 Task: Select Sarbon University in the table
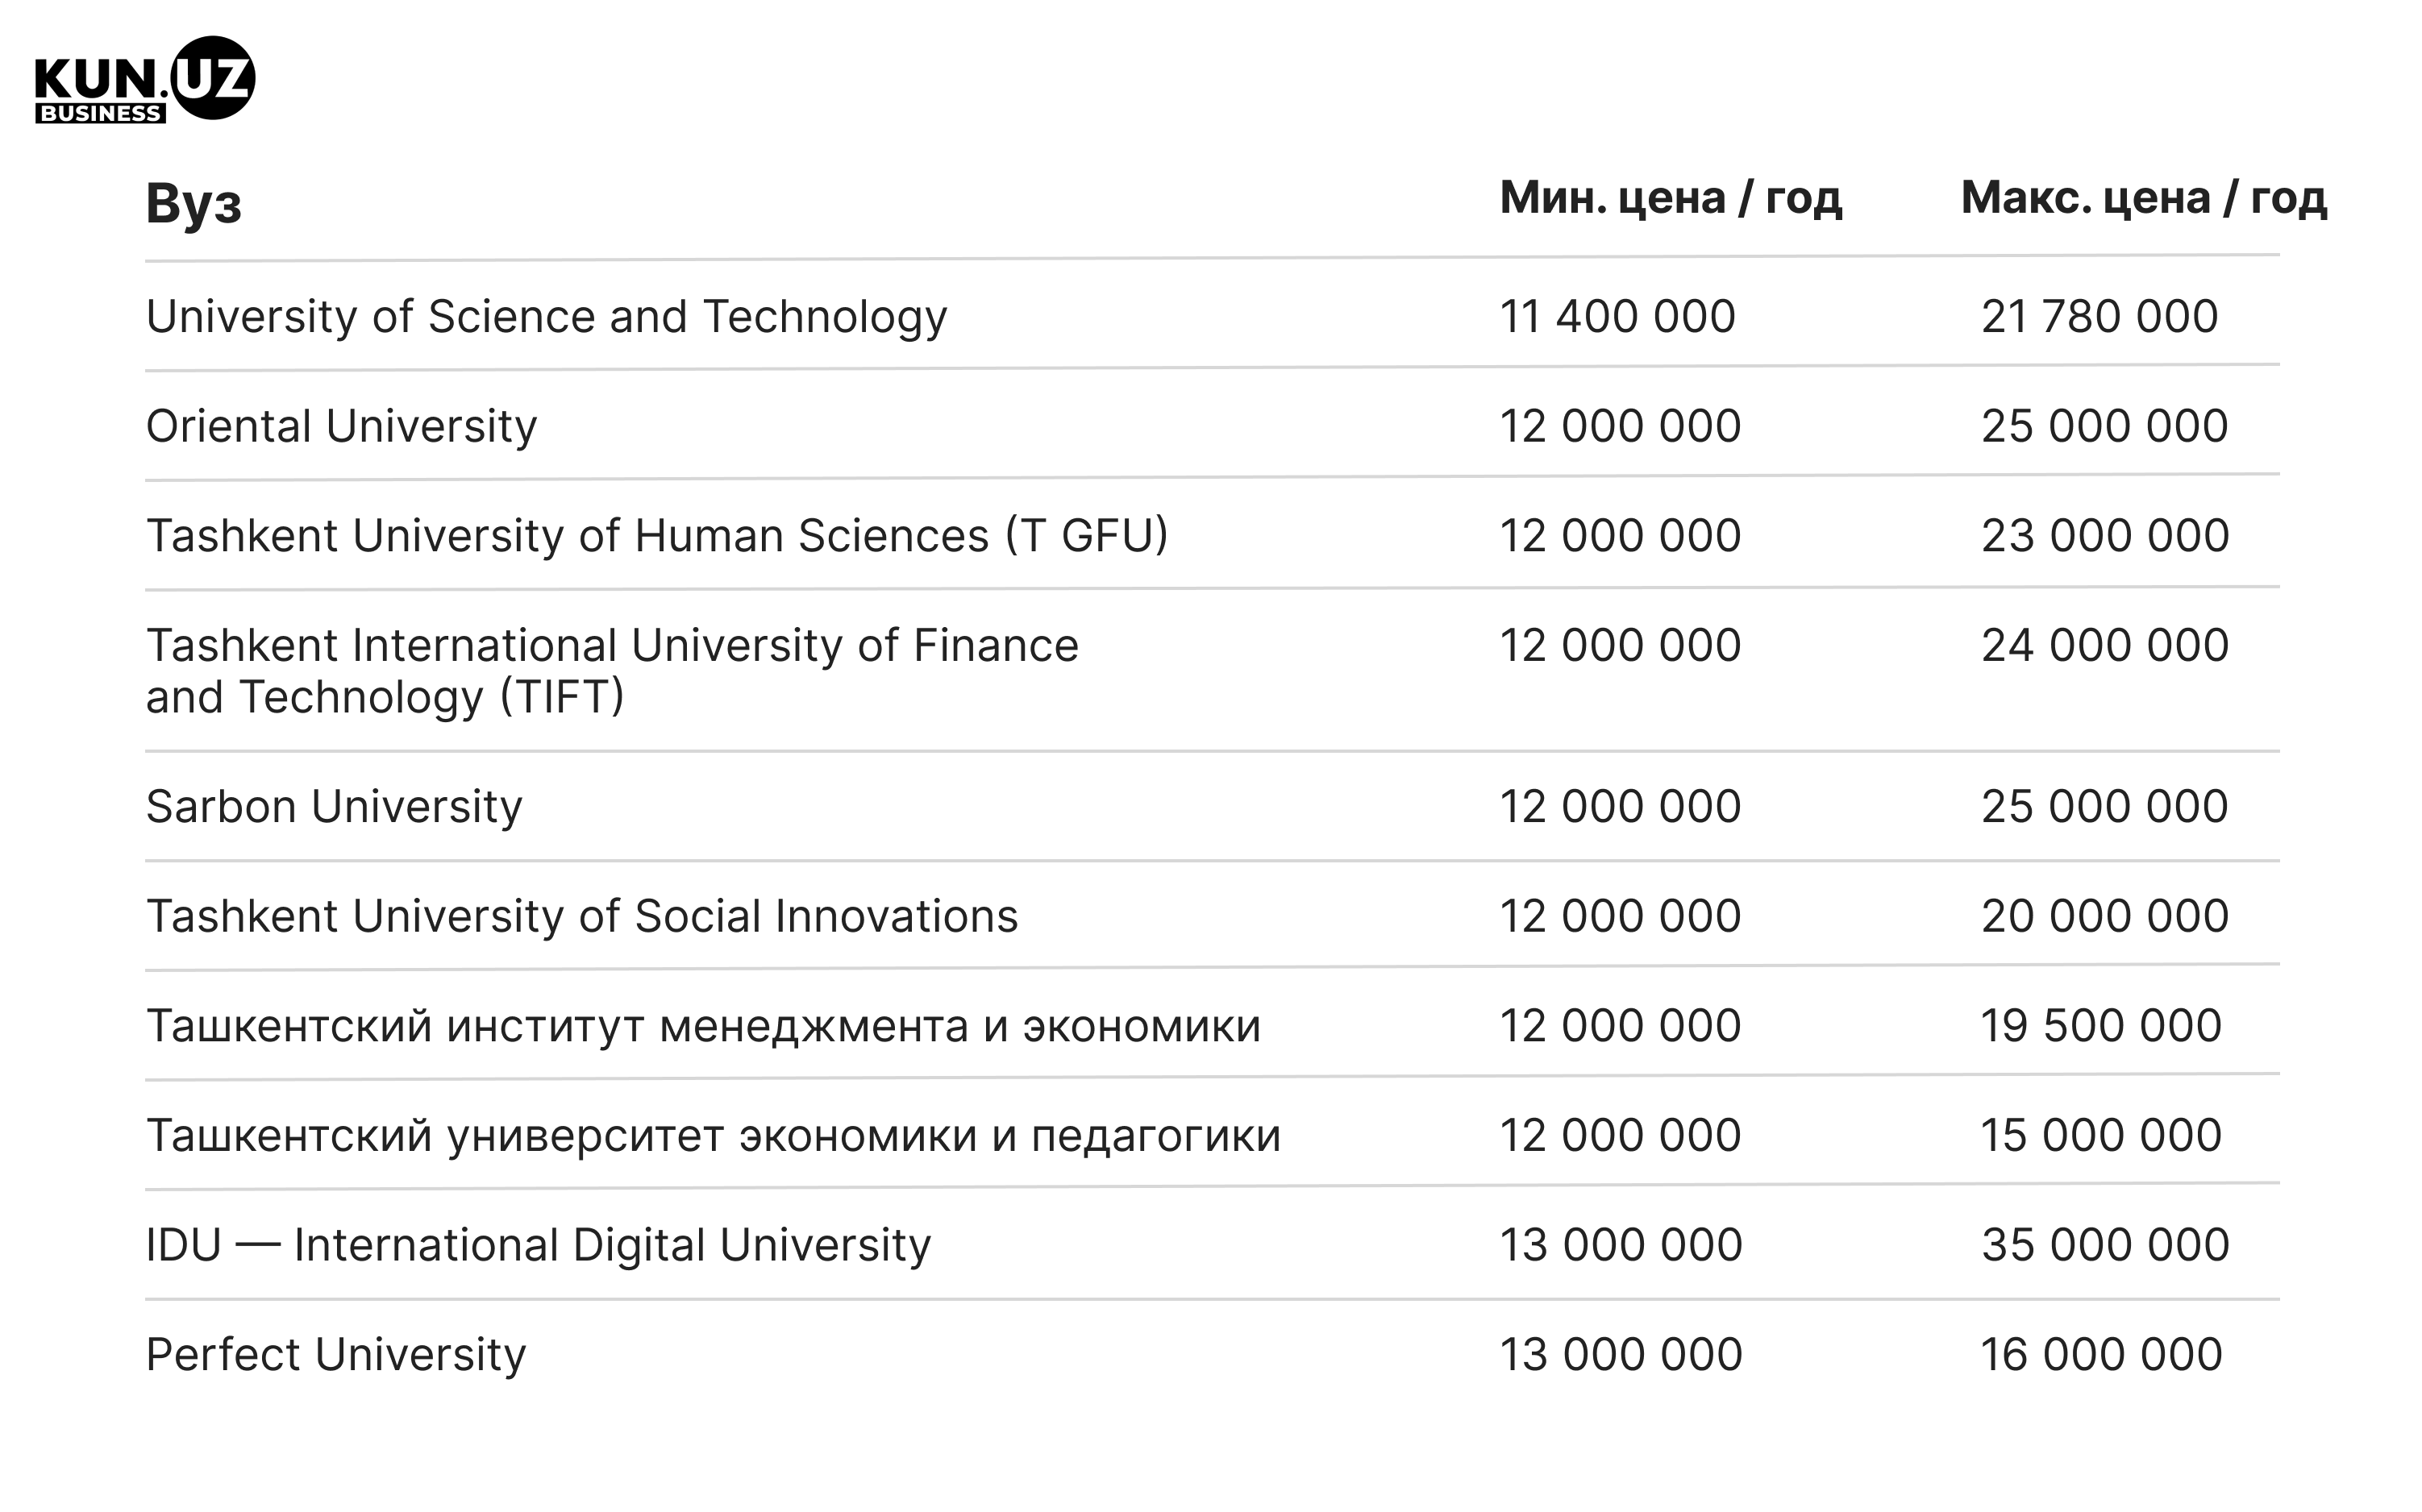[334, 807]
